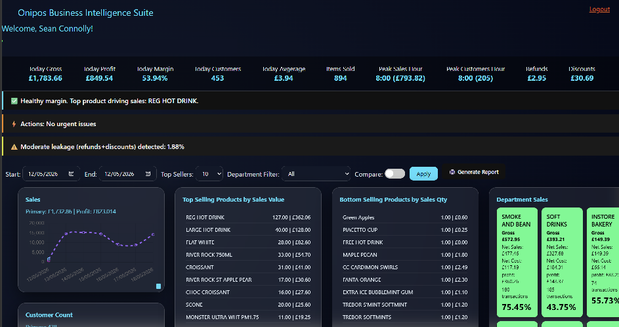Click the Items Sold value 894
Screen dimensions: 619x327
point(340,78)
